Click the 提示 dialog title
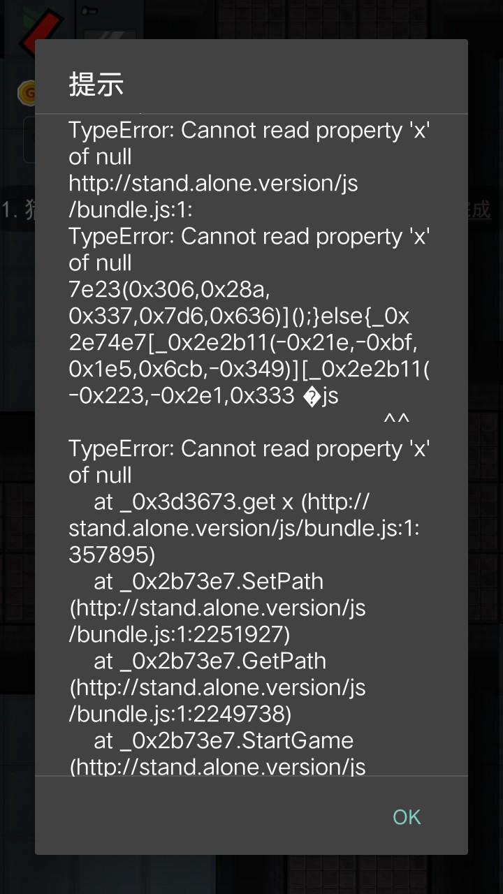The height and width of the screenshot is (894, 503). pyautogui.click(x=96, y=84)
